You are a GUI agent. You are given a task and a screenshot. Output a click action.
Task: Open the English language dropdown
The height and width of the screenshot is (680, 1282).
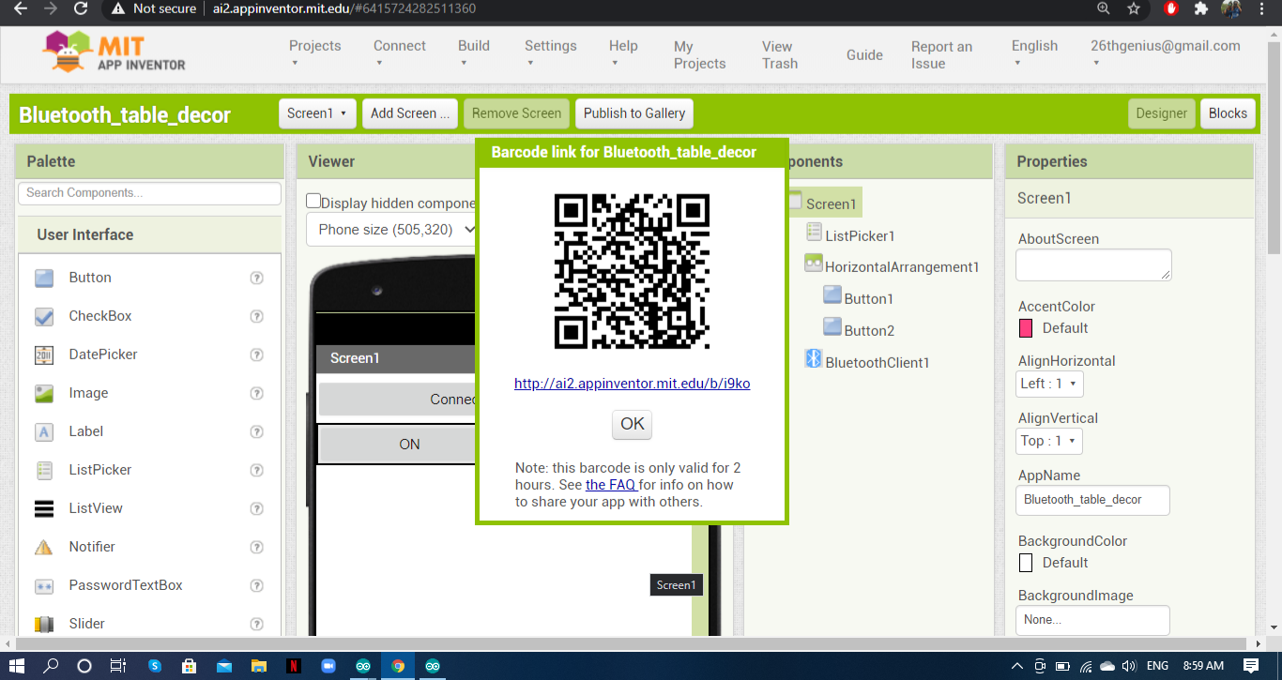click(1034, 53)
